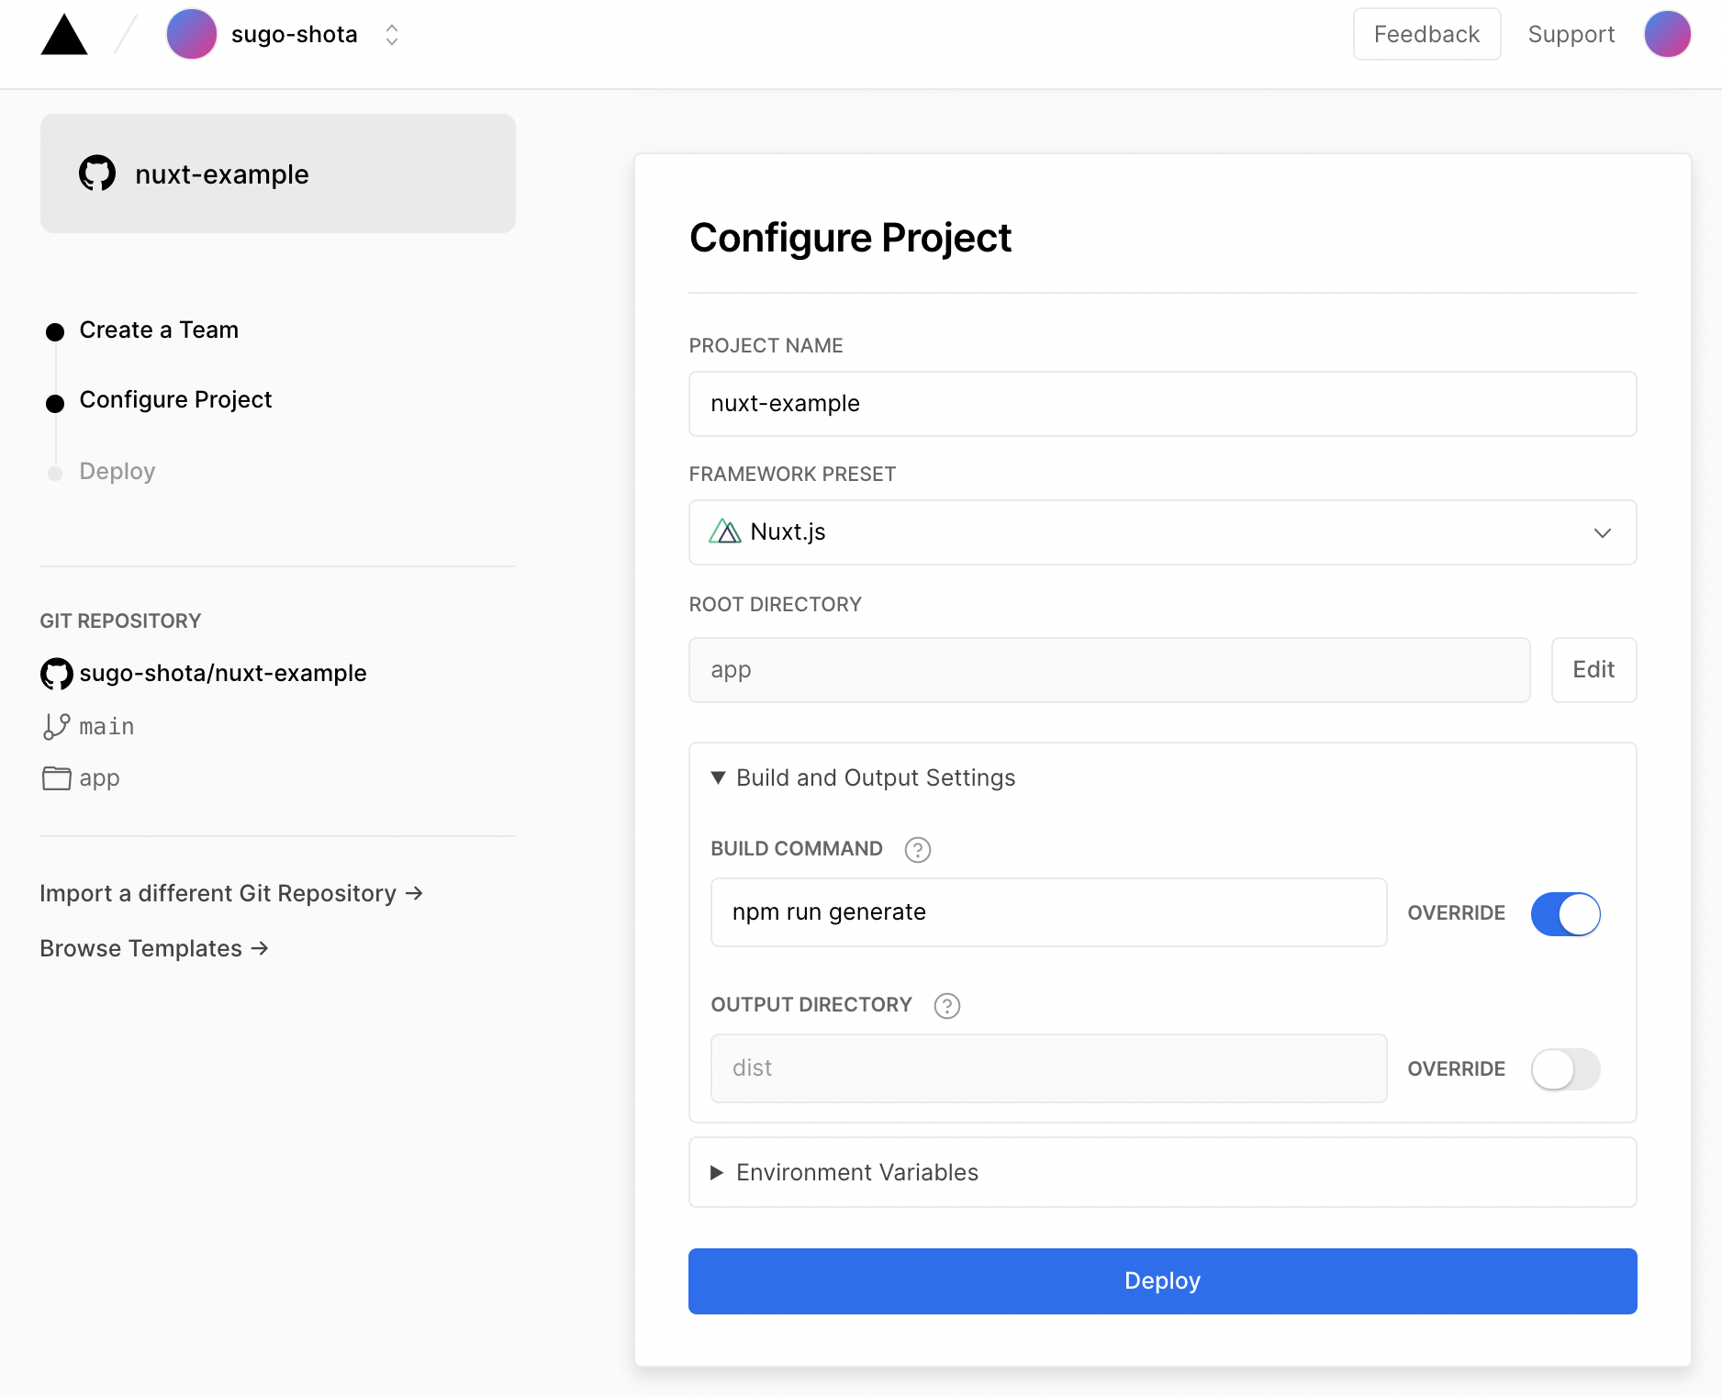Open the Support link
This screenshot has height=1397, width=1722.
click(1571, 35)
